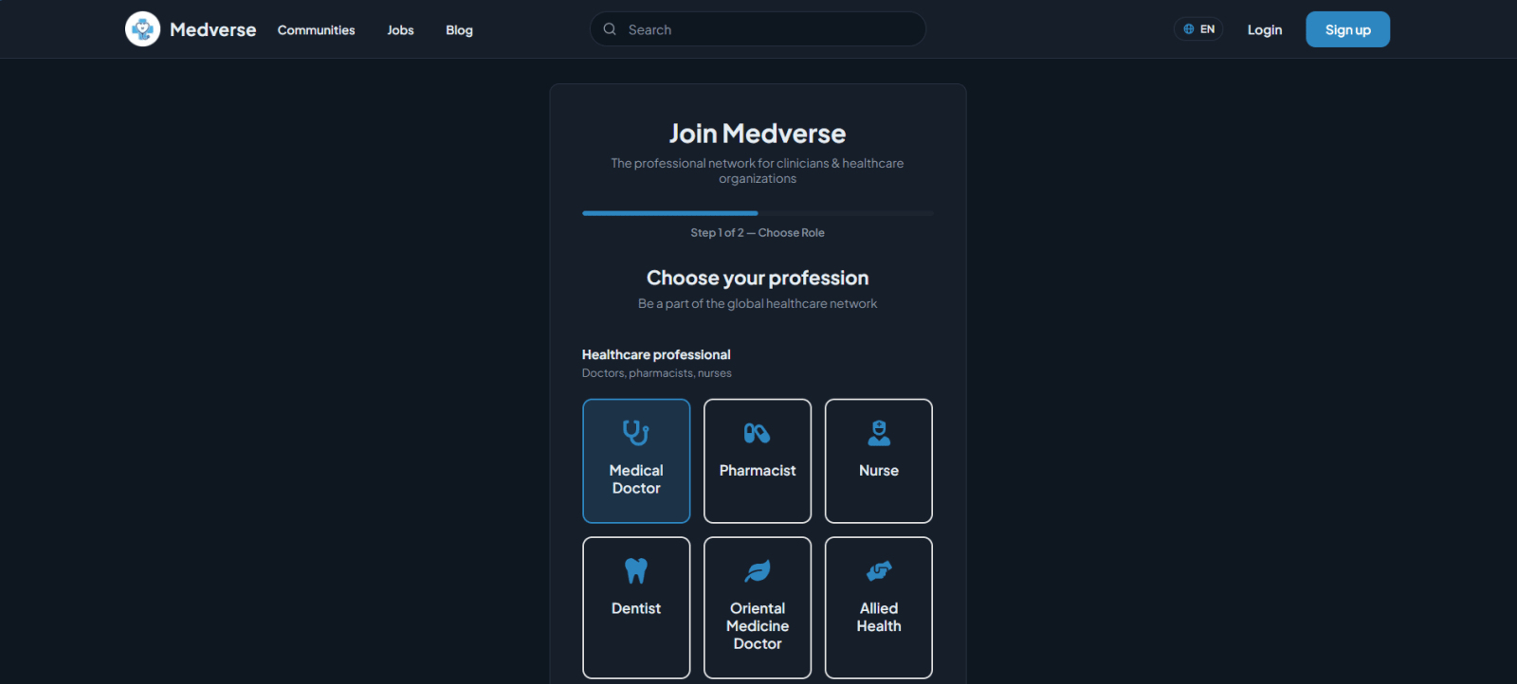Screen dimensions: 1517x684
Task: Click the 'Dentist' card label
Action: [x=636, y=609]
